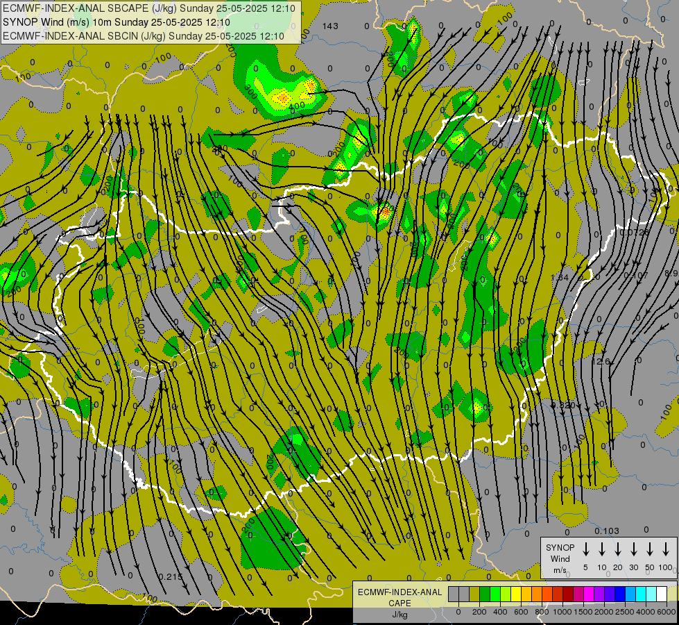This screenshot has width=679, height=625.
Task: Select the gray swatch right of the 0 tick
Action: point(464,594)
